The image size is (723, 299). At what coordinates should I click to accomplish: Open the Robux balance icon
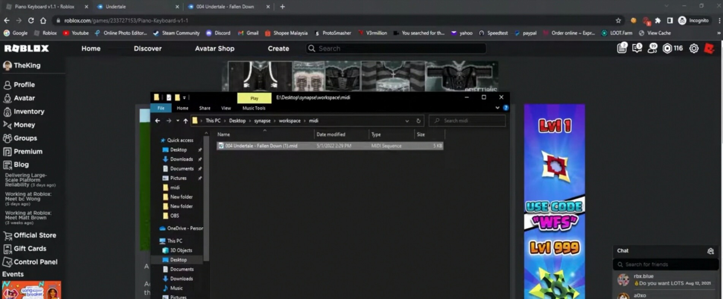tap(667, 49)
